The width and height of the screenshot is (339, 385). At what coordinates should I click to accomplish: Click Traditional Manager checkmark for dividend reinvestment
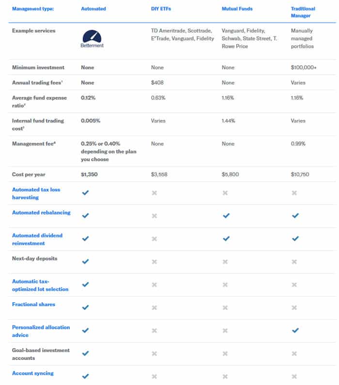[x=295, y=239]
